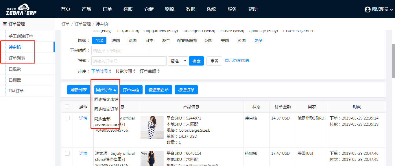Click the blue 搜索 button
The width and height of the screenshot is (395, 166).
click(x=196, y=61)
